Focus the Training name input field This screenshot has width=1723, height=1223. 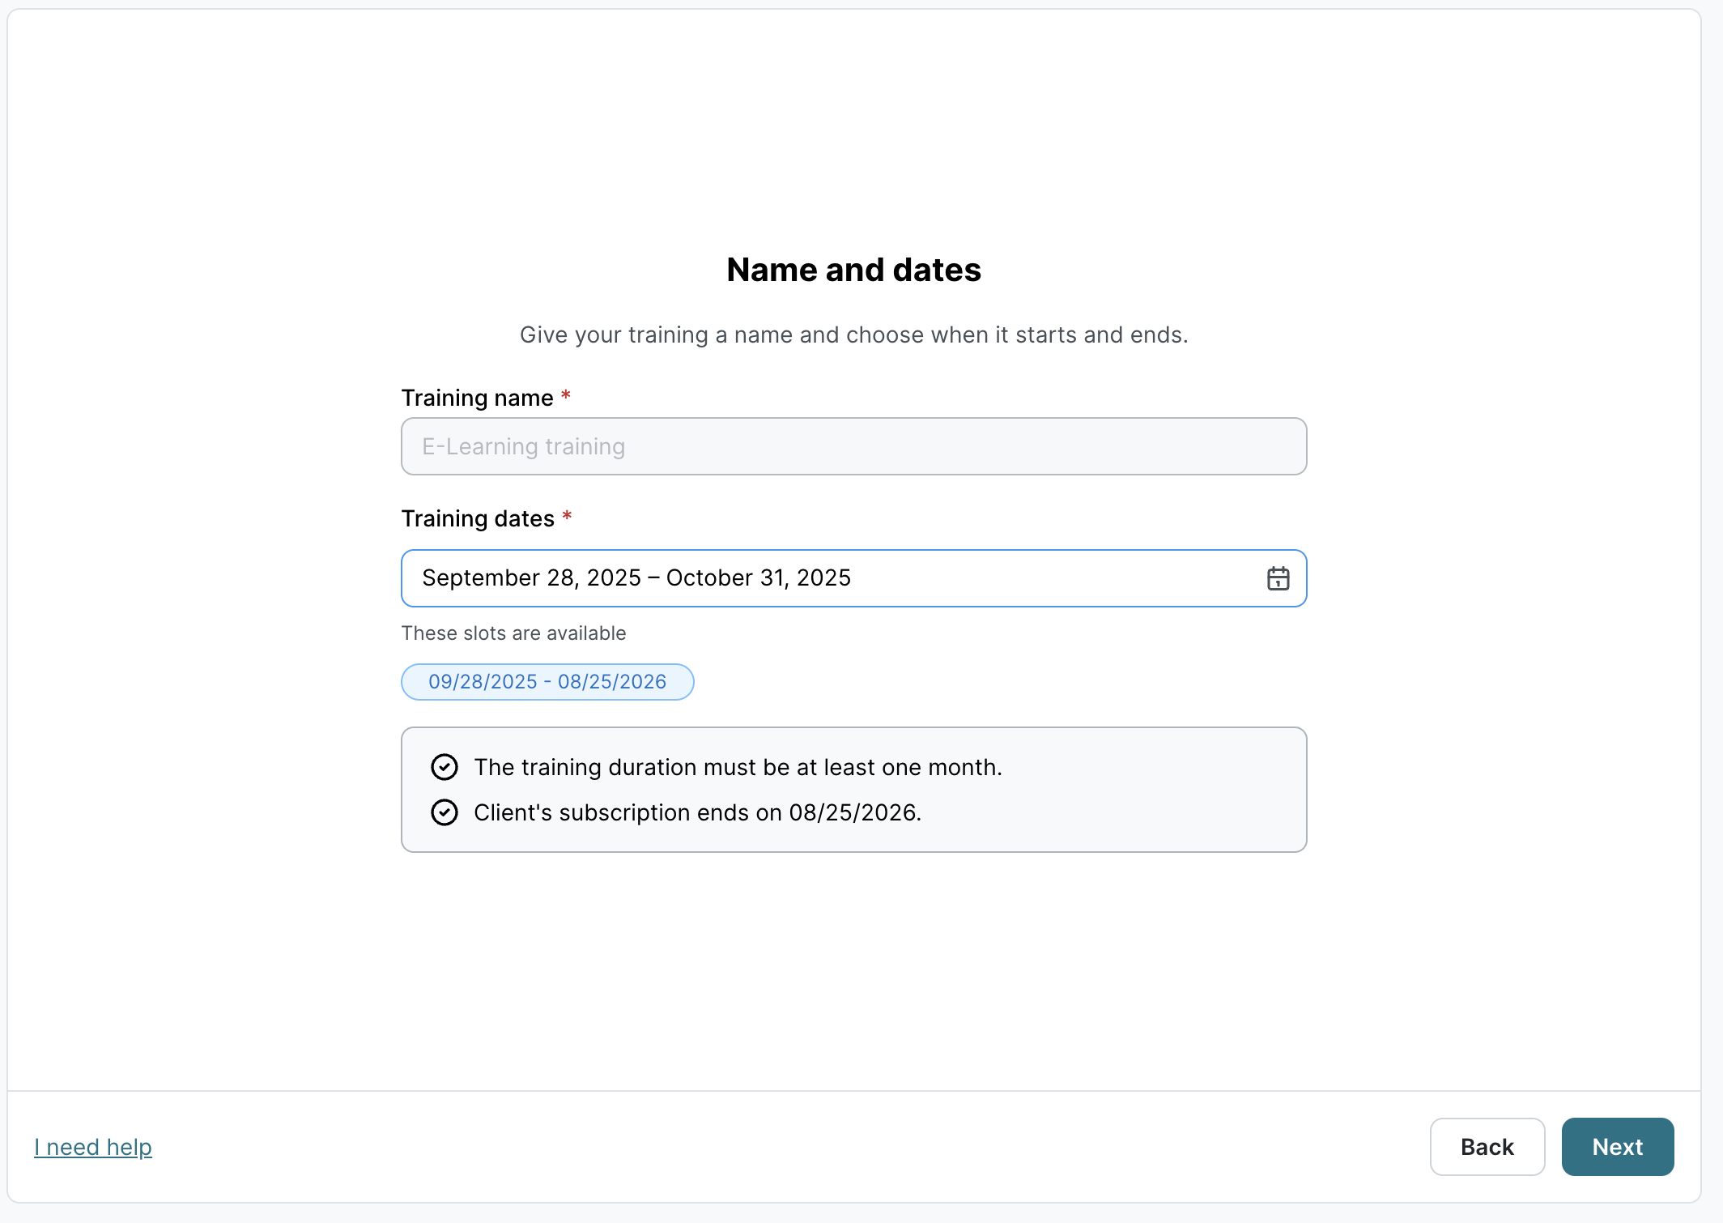[x=853, y=446]
